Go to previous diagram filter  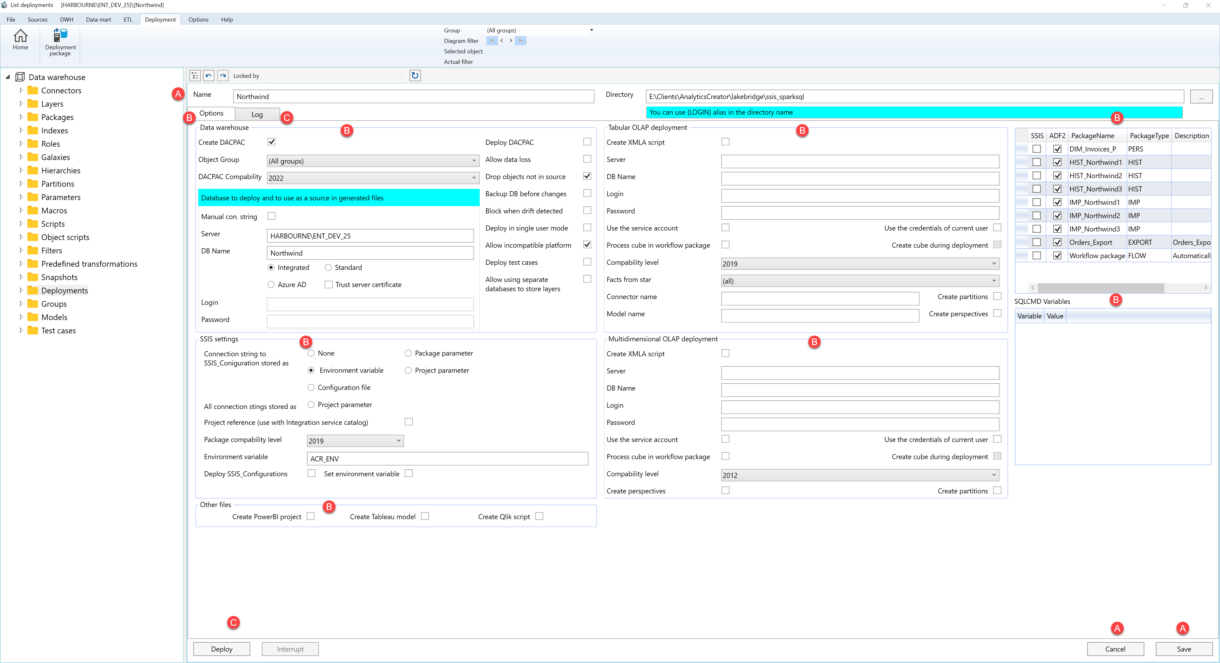502,41
